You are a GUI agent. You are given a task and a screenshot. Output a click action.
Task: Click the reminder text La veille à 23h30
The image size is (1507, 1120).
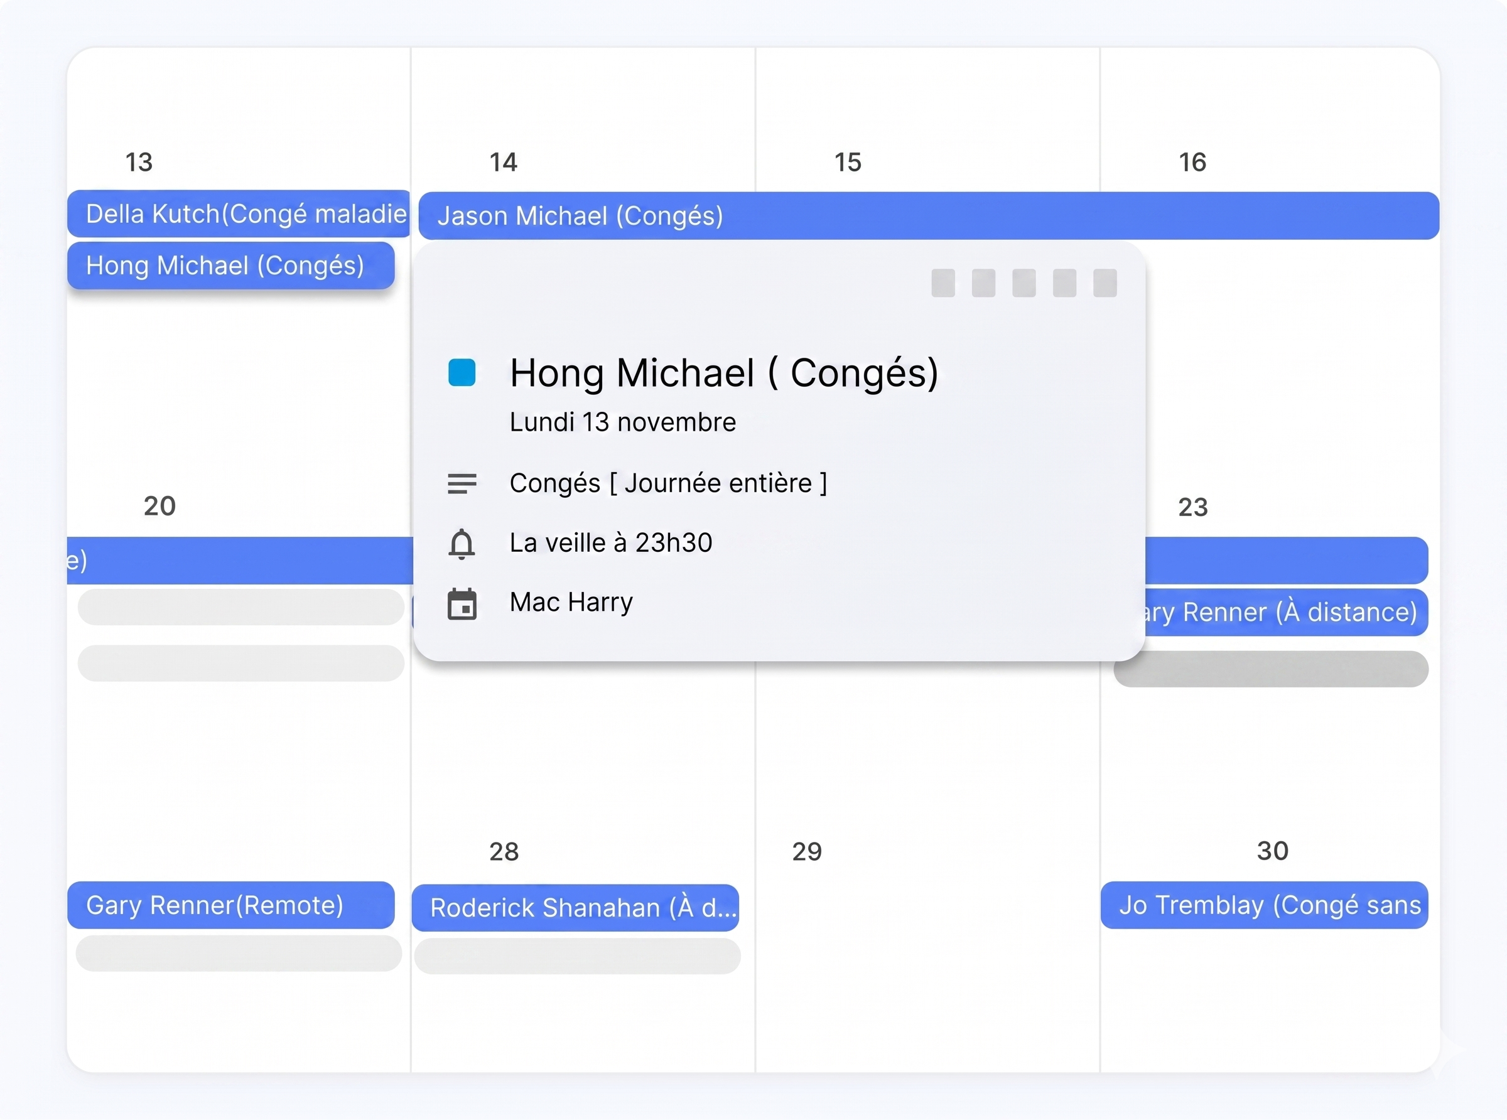[611, 542]
